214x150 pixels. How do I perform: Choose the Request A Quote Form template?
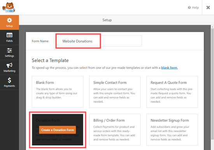[172, 92]
